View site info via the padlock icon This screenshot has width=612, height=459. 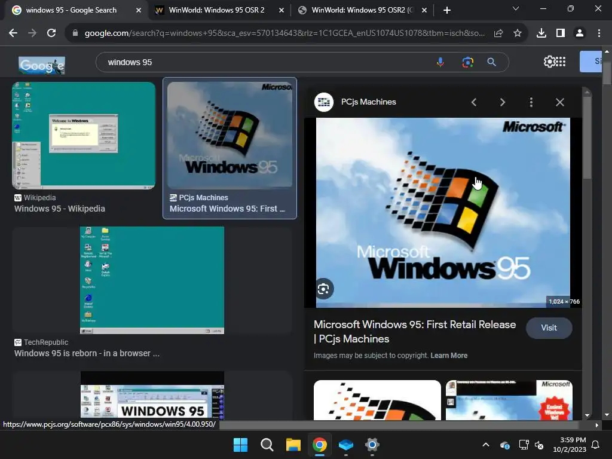pyautogui.click(x=75, y=33)
